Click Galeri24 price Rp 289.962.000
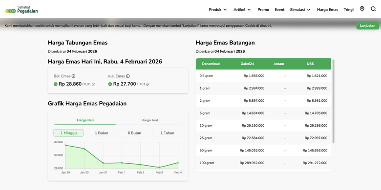Image resolution: width=381 pixels, height=190 pixels. [x=252, y=163]
